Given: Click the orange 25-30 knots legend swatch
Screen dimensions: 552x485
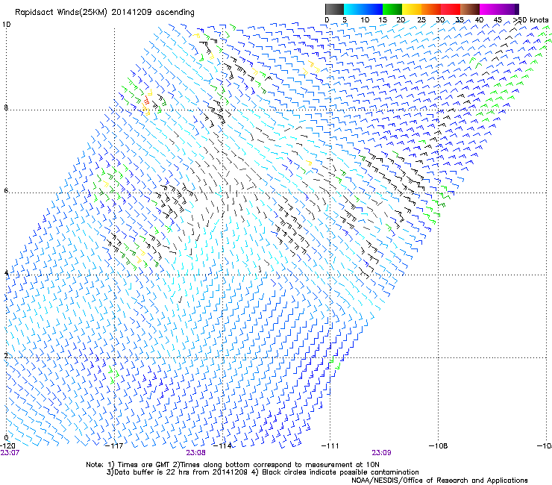Looking at the screenshot, I should pyautogui.click(x=431, y=9).
